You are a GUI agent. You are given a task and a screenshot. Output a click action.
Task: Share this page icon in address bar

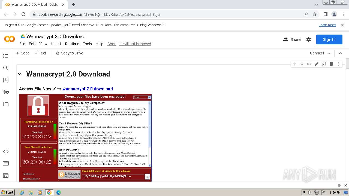(306, 14)
